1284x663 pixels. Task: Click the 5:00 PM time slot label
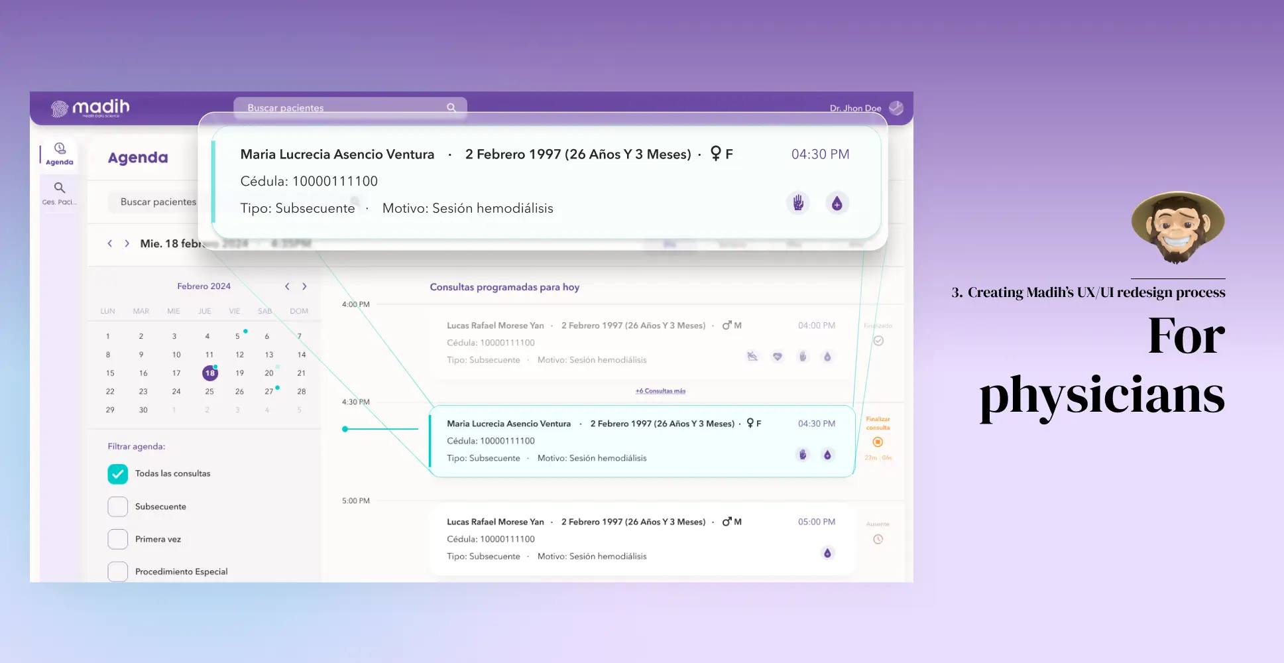tap(356, 501)
